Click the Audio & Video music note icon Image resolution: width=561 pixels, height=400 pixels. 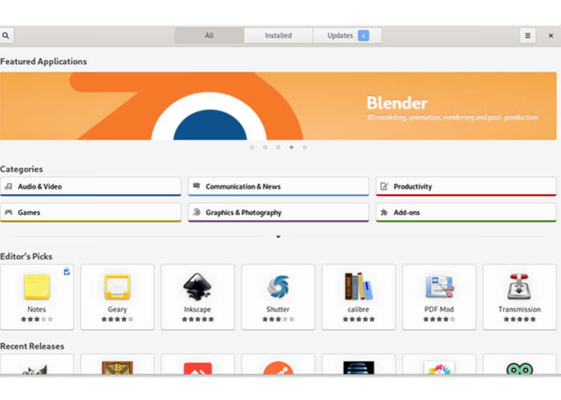pyautogui.click(x=9, y=186)
